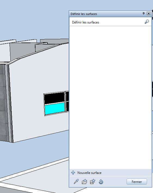Click the magnifier search icon
Viewport: 153px width, 193px height.
coord(147,22)
